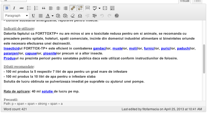Align text left
This screenshot has width=208, height=117.
coord(51,8)
